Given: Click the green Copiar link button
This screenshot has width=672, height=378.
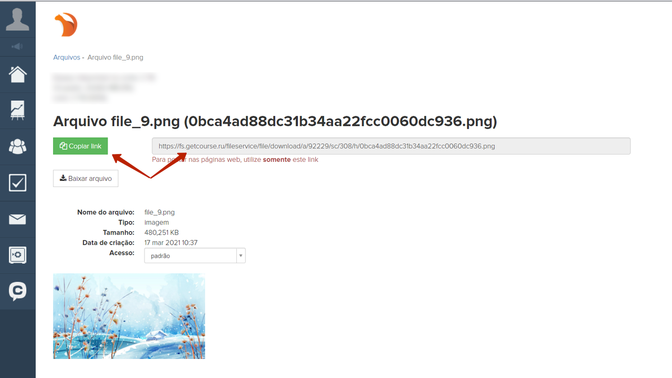Looking at the screenshot, I should pos(81,146).
